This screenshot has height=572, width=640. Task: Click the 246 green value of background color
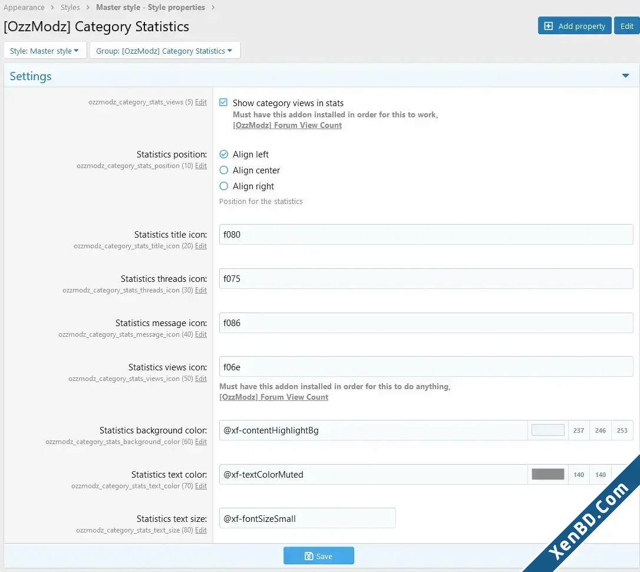[601, 430]
